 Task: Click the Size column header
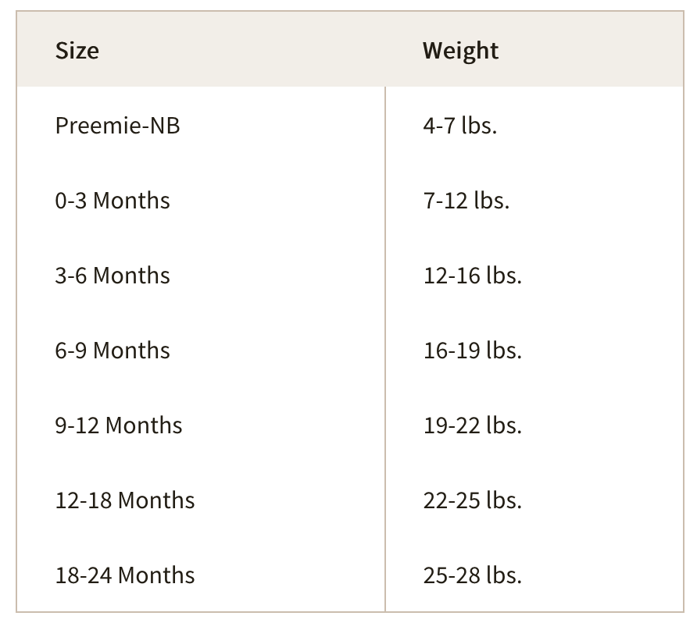coord(201,49)
